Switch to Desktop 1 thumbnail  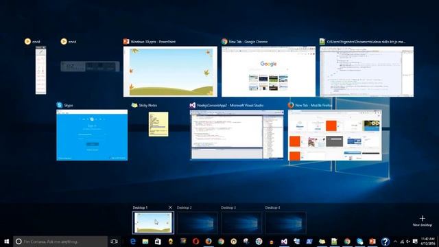click(x=153, y=222)
